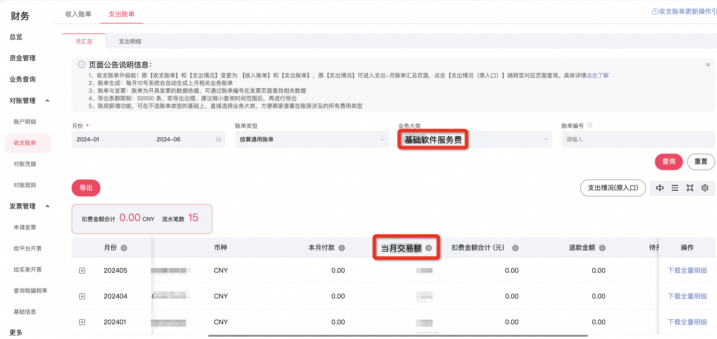717x339 pixels.
Task: Click info icon beside 月份 column header
Action: point(124,248)
